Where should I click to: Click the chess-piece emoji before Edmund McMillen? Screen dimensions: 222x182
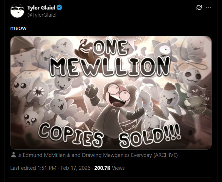[x=20, y=155]
